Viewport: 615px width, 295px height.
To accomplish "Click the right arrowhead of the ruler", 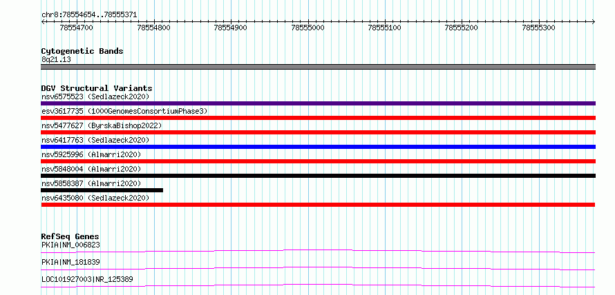I will tap(594, 22).
